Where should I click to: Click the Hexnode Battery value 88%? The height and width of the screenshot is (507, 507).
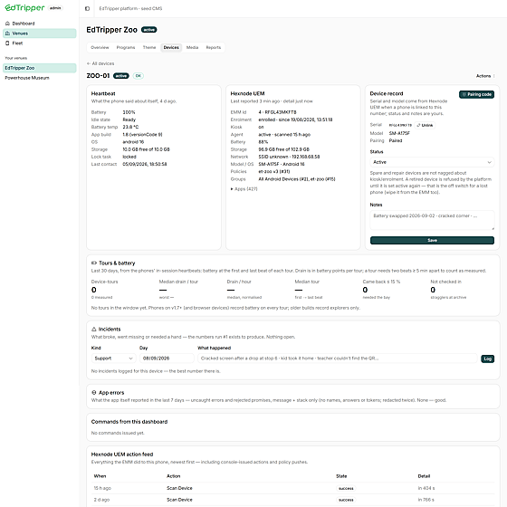click(x=263, y=142)
